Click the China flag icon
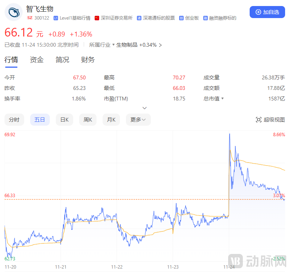 click(x=97, y=18)
